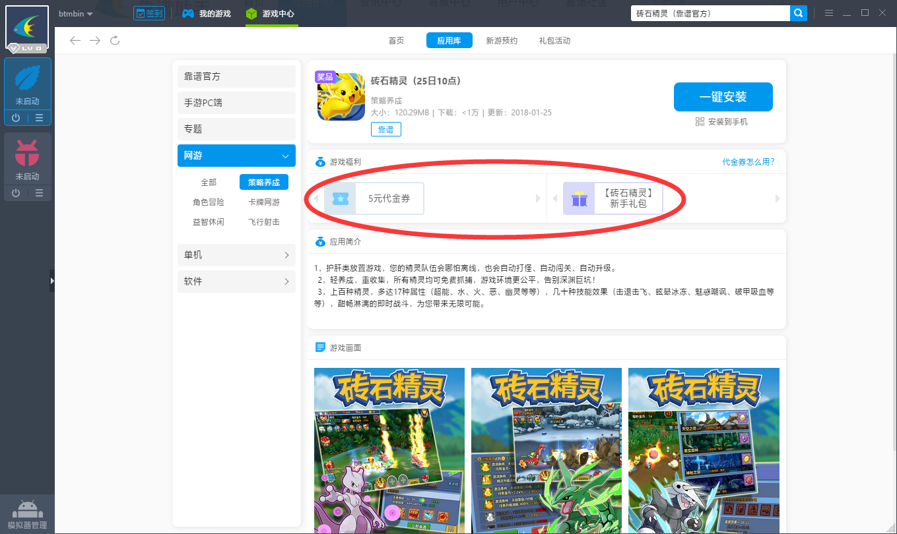
Task: Go back with the left arrow
Action: pyautogui.click(x=75, y=41)
